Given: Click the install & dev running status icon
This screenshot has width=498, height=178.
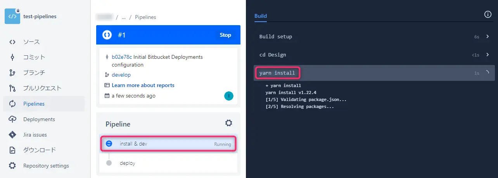Looking at the screenshot, I should (109, 144).
